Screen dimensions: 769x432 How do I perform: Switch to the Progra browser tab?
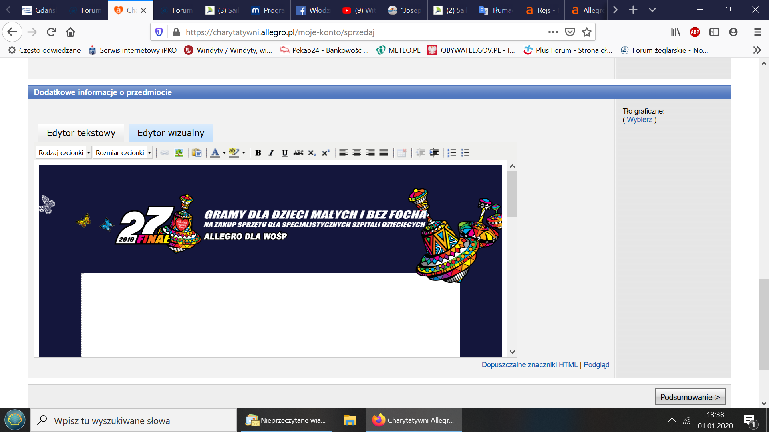[268, 10]
